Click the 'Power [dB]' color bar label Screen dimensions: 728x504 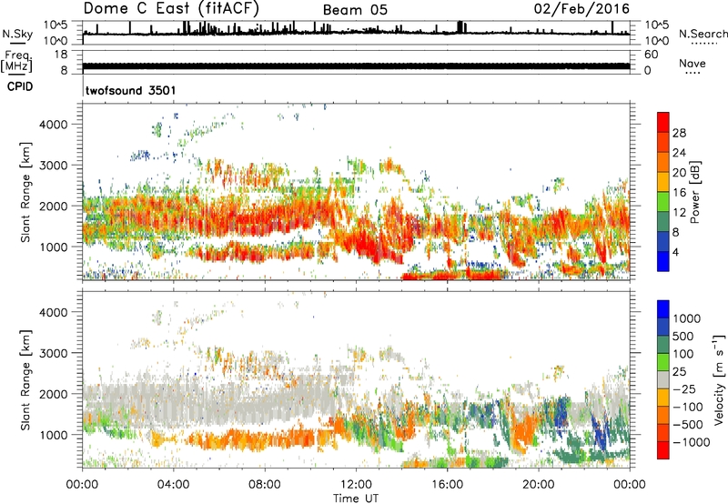point(695,192)
